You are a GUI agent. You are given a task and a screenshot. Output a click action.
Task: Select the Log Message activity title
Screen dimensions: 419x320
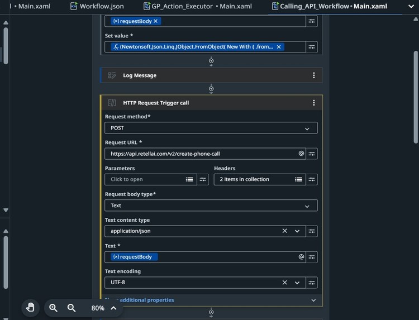140,75
